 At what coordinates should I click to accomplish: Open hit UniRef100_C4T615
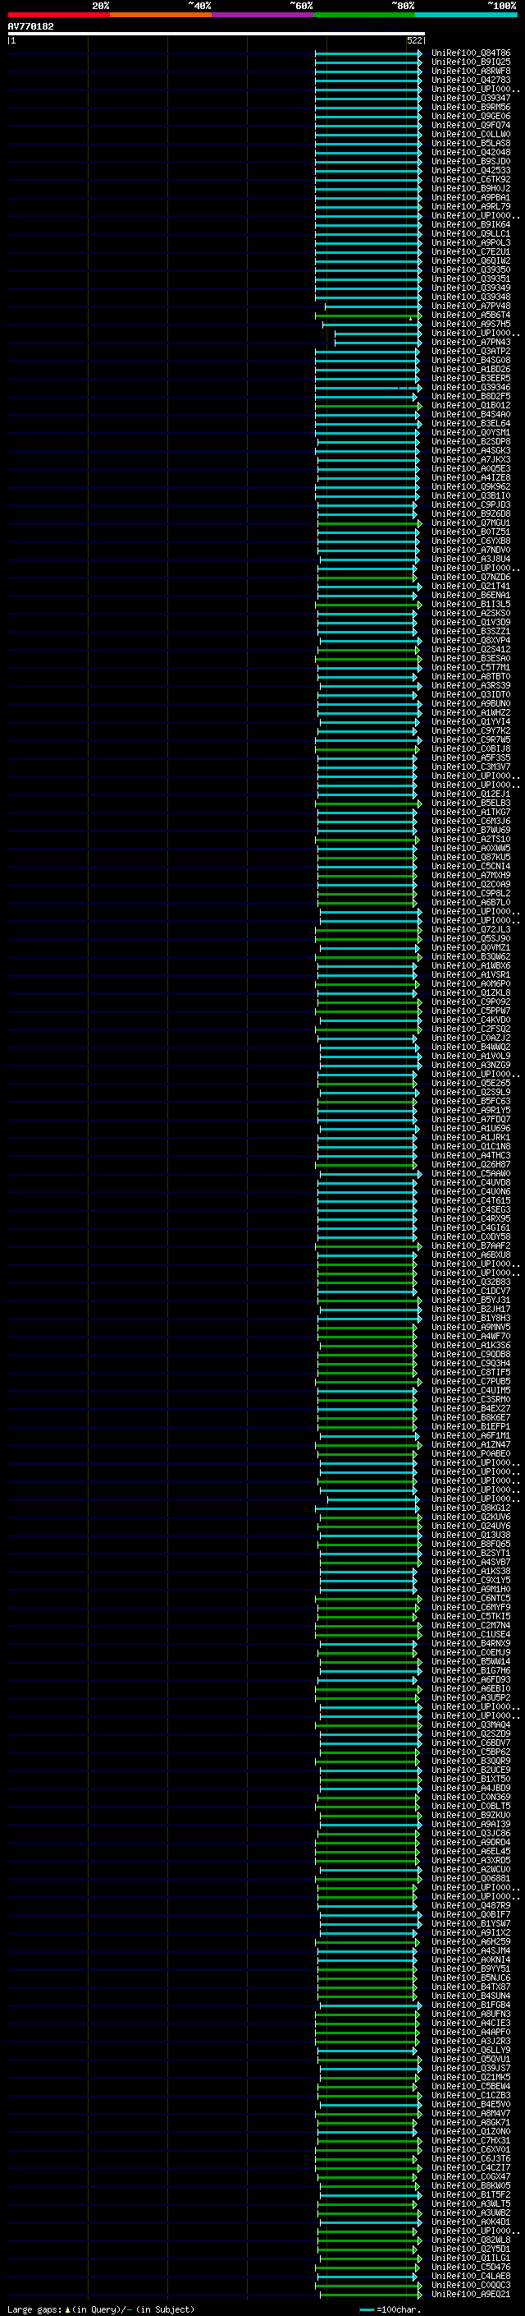point(471,1200)
